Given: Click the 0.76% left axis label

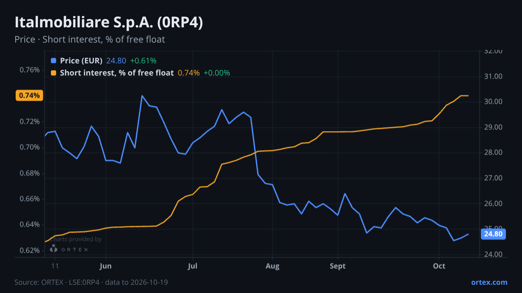Looking at the screenshot, I should point(30,70).
